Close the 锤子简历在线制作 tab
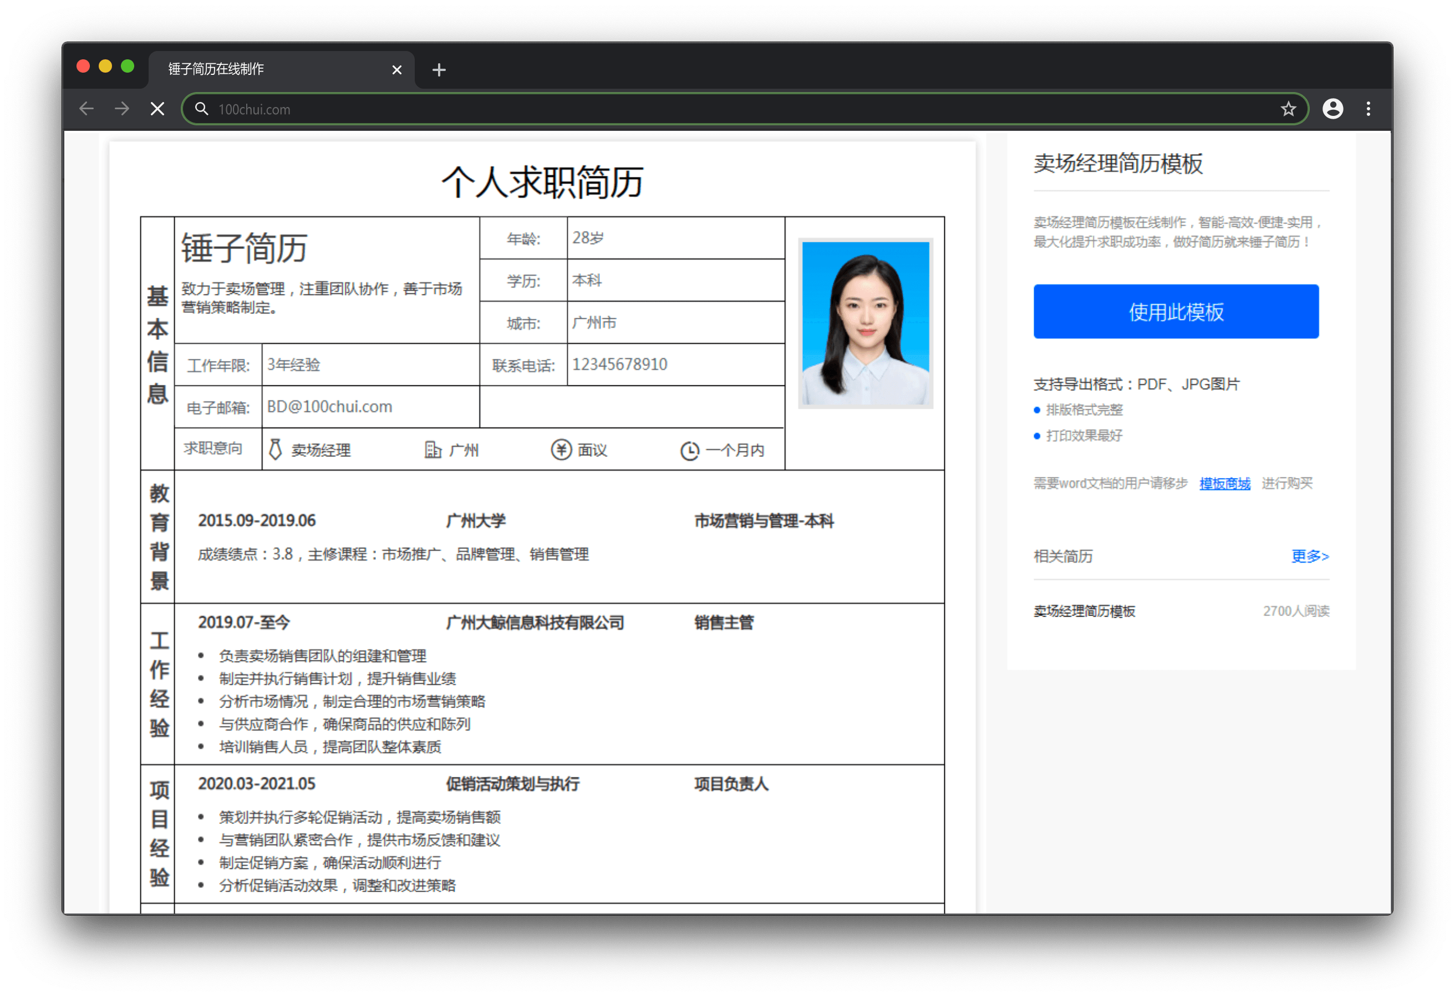 click(396, 69)
